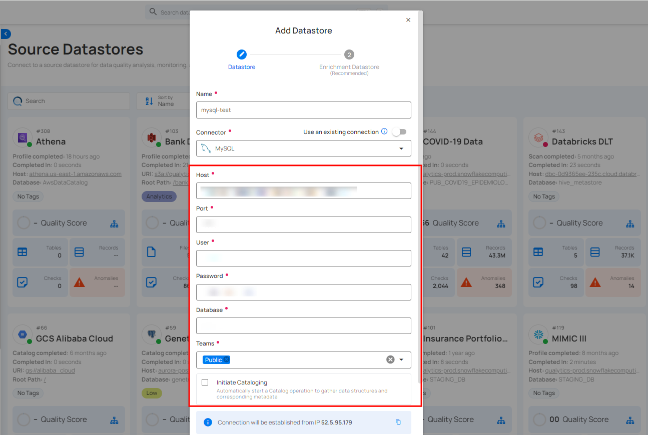Focus the Password input field
Image resolution: width=648 pixels, height=435 pixels.
click(x=304, y=292)
